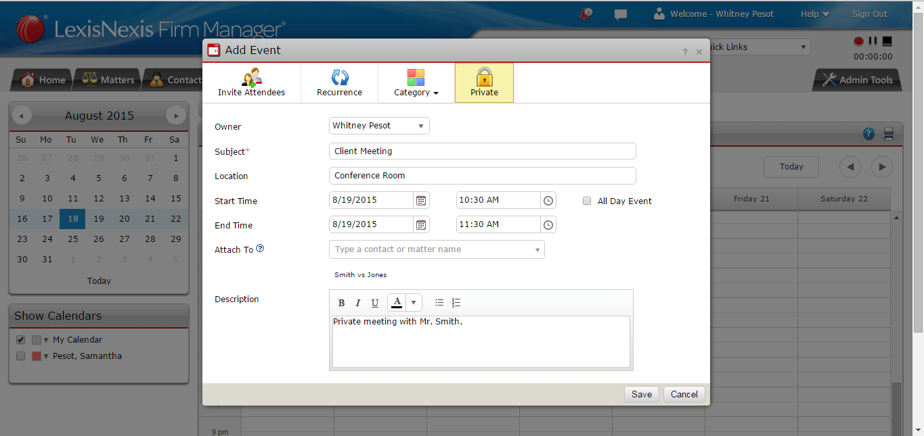Open Invite Attendees in Add Event dialog
This screenshot has height=436, width=924.
[x=251, y=82]
